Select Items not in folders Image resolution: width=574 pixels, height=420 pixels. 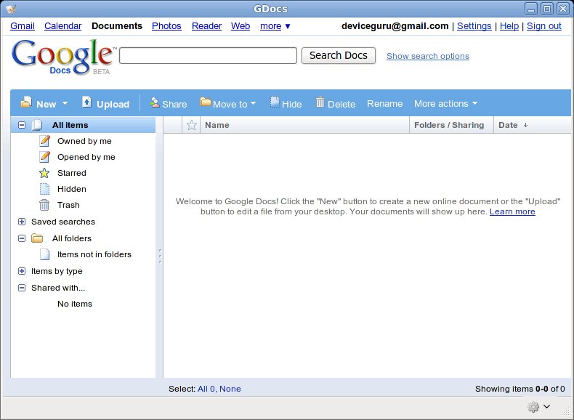[x=94, y=254]
